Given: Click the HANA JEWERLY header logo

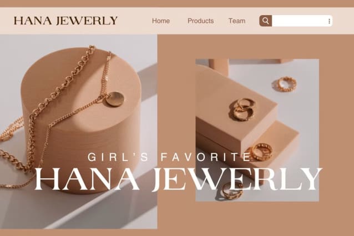Looking at the screenshot, I should (65, 21).
